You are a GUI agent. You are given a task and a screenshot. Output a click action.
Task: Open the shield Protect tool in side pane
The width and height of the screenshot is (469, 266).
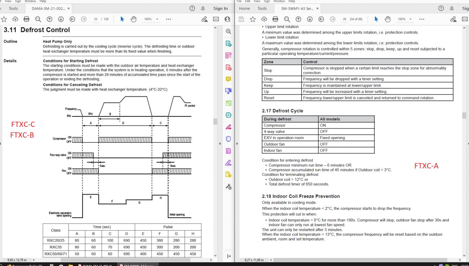tap(228, 139)
